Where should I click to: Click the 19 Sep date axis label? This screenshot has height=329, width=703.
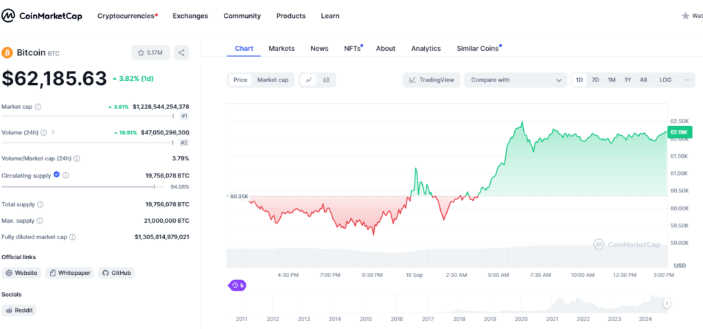[413, 275]
